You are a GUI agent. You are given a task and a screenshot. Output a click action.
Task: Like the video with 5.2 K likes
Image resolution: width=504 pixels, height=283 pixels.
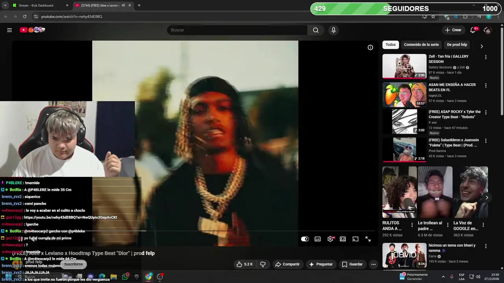point(245,264)
